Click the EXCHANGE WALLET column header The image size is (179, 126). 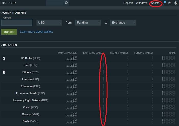tap(94, 53)
